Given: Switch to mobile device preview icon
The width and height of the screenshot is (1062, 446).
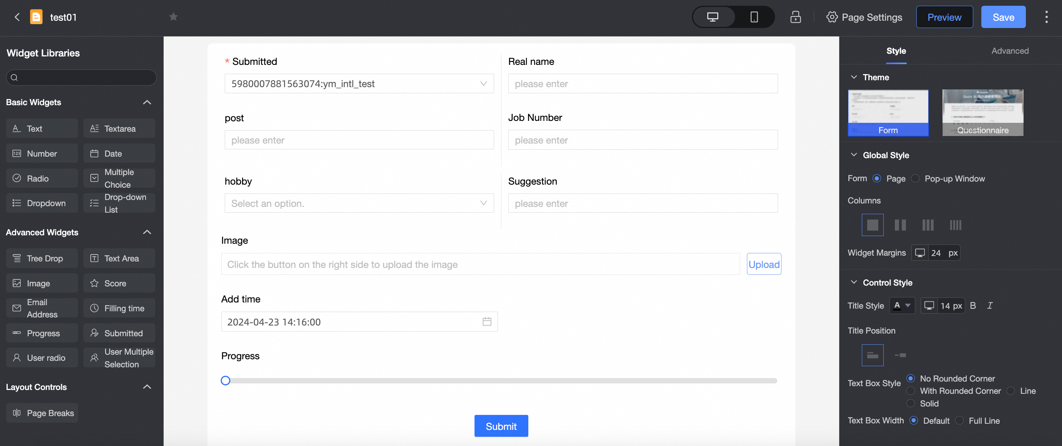Looking at the screenshot, I should (753, 17).
